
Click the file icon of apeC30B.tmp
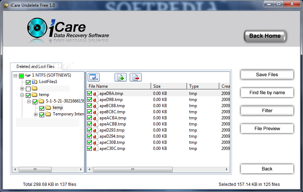95,142
